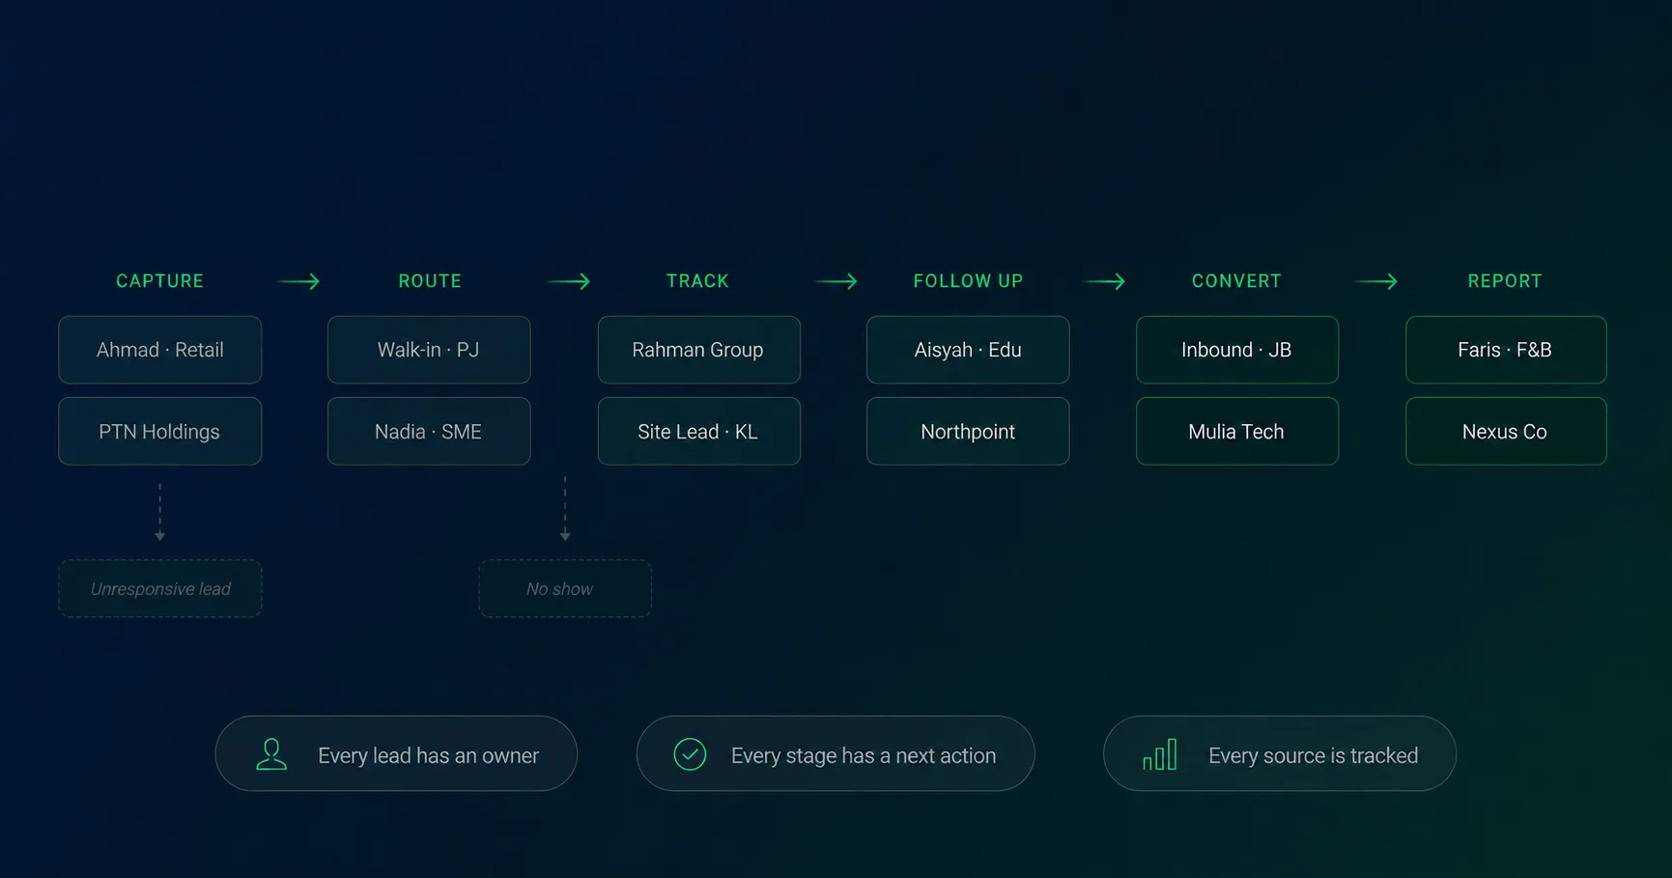This screenshot has width=1672, height=878.
Task: Click the arrow between Track and Follow Up
Action: tap(836, 281)
